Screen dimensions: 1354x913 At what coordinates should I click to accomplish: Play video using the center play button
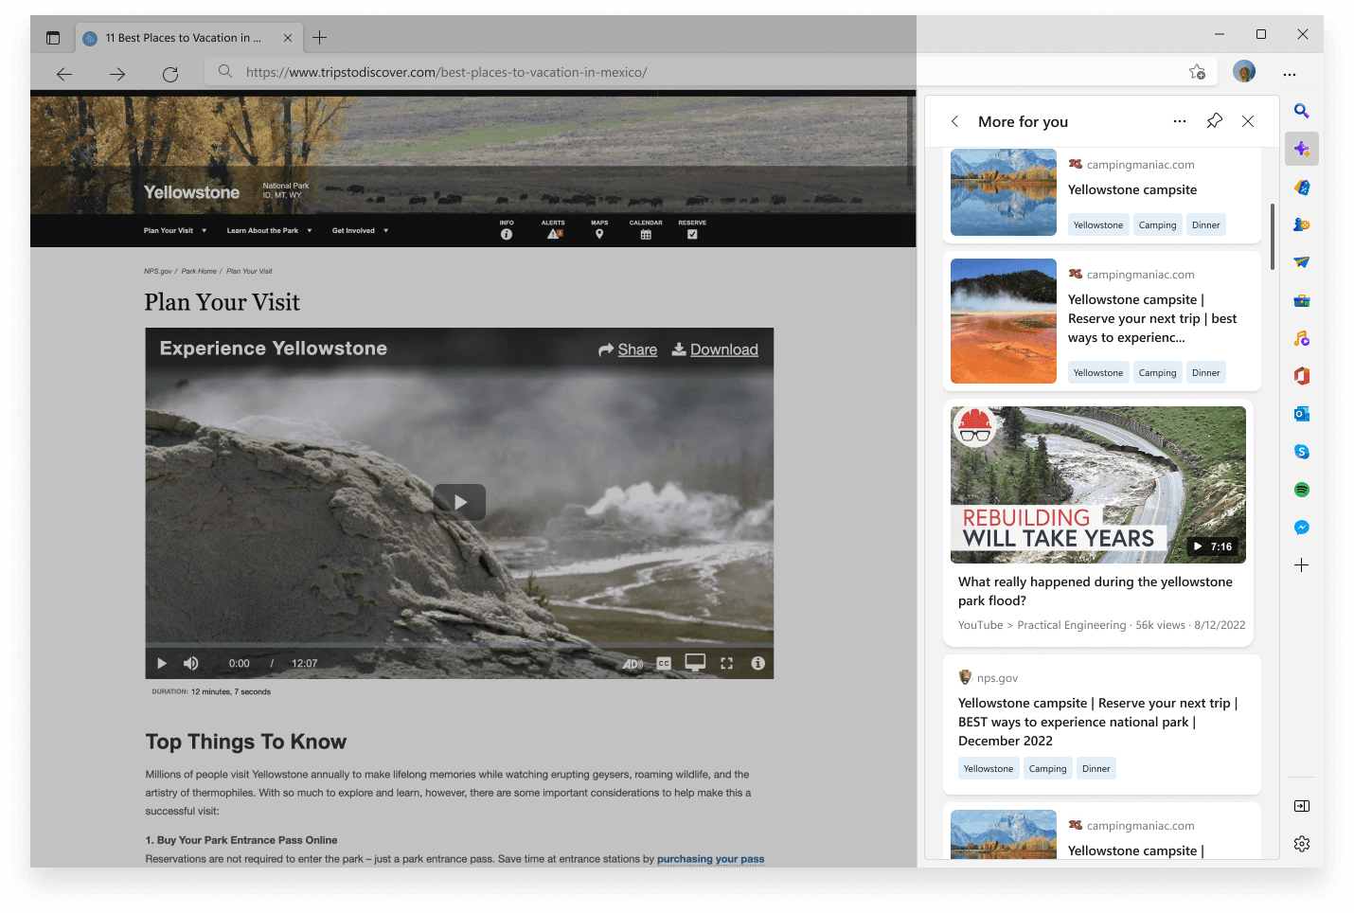(459, 502)
